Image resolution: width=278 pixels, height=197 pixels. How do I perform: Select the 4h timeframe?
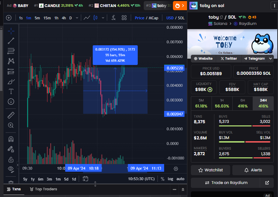pyautogui.click(x=64, y=18)
